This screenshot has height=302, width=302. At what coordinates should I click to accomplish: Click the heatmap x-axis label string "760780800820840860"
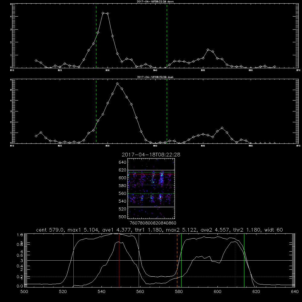(153, 223)
